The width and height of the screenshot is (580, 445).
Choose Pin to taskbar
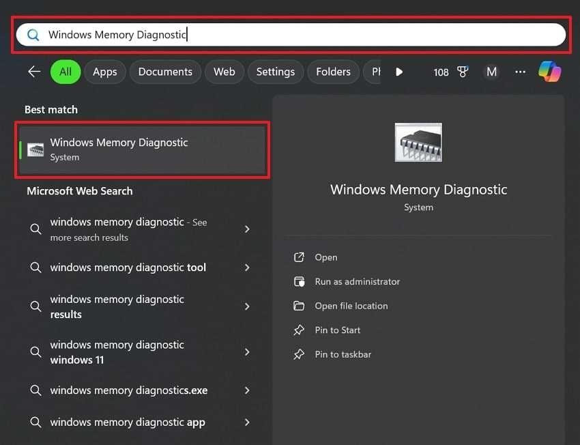point(343,354)
